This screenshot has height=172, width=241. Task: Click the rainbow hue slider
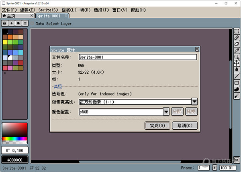15,139
